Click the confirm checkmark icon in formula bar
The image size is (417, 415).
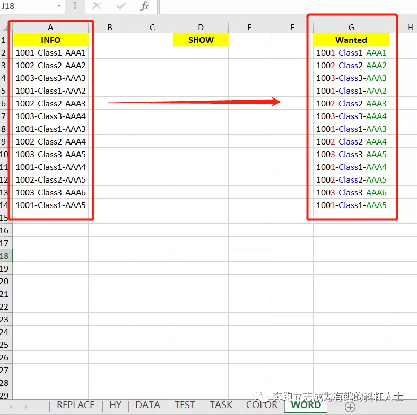(121, 6)
